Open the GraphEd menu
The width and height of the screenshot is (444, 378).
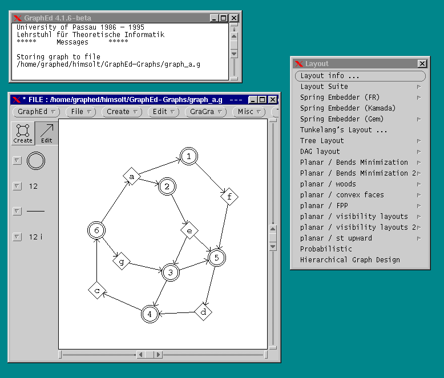click(36, 112)
